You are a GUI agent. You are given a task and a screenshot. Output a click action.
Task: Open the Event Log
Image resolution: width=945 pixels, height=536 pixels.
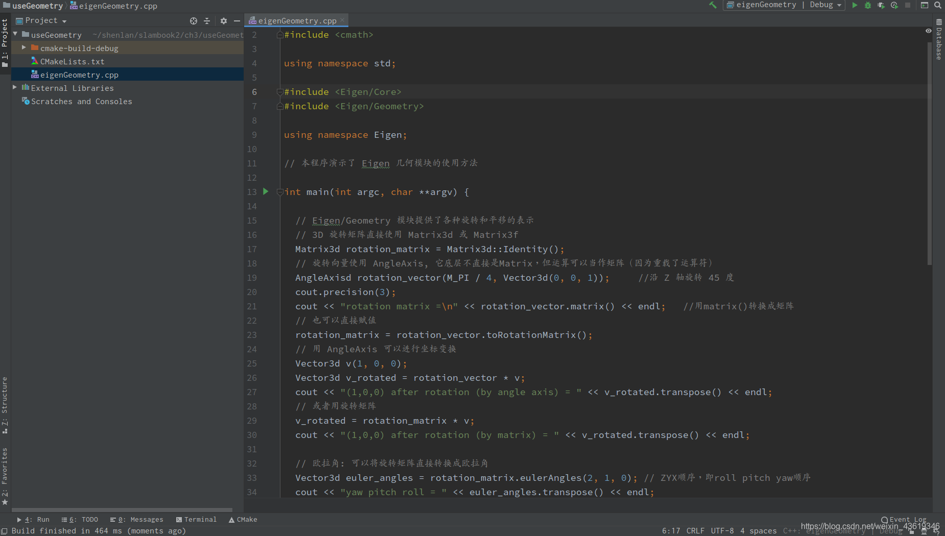tap(904, 520)
